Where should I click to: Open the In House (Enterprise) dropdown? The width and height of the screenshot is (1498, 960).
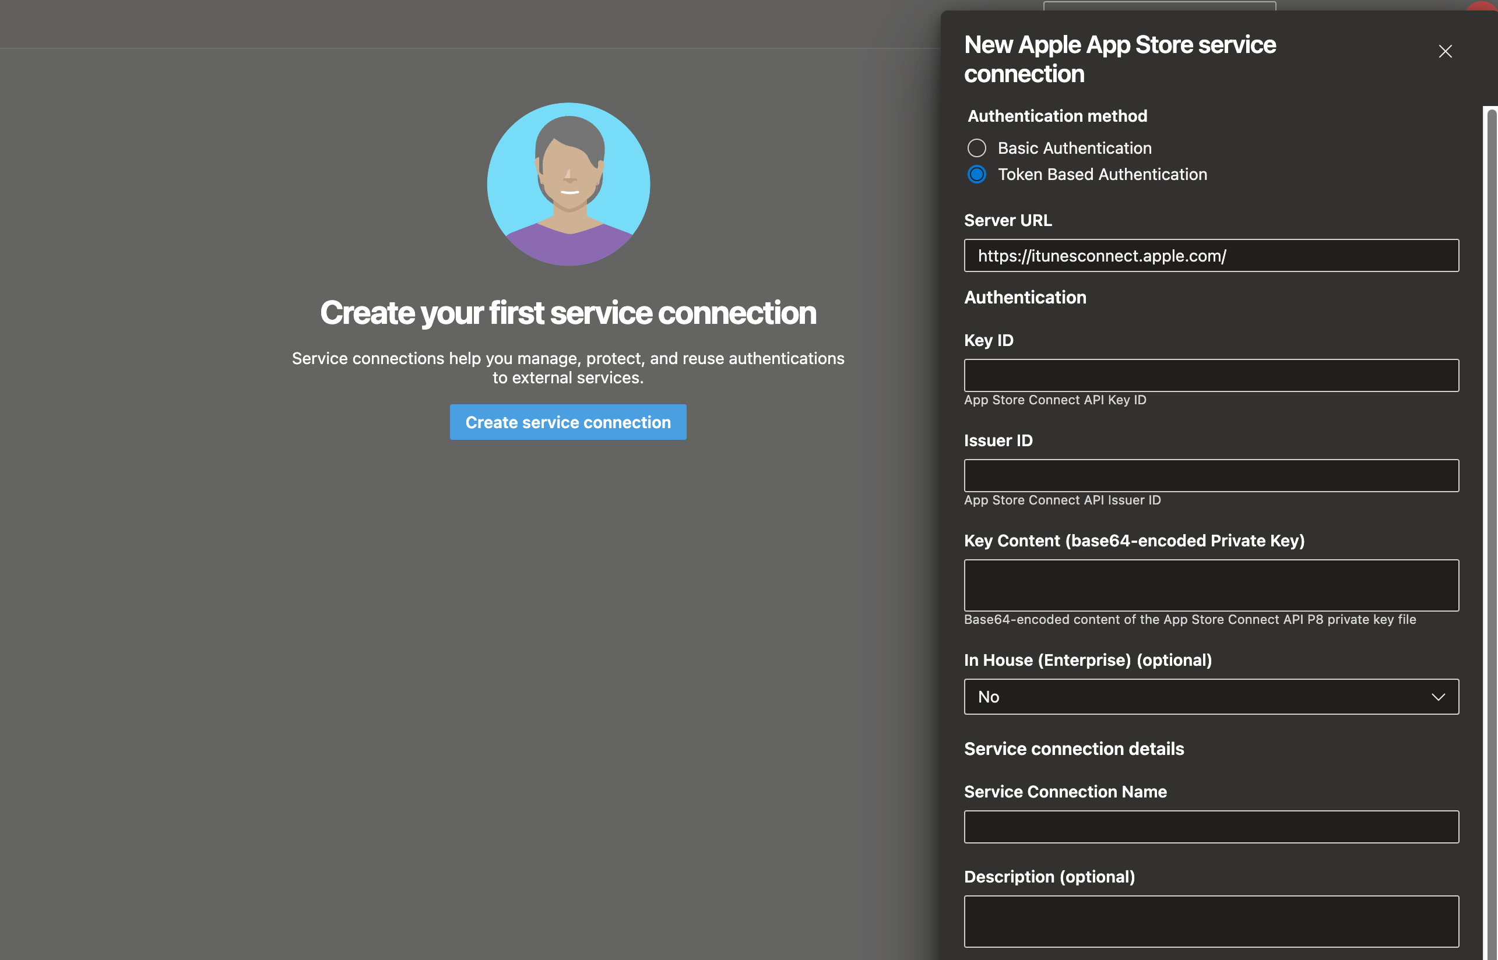click(1211, 696)
